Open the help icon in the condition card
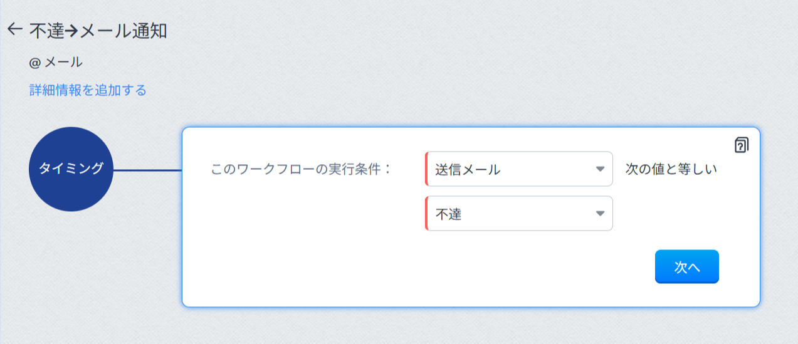The image size is (798, 344). (741, 145)
